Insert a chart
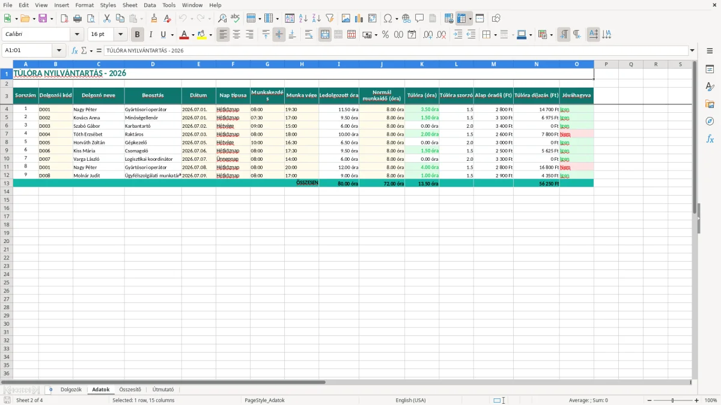This screenshot has height=405, width=721. 359,19
